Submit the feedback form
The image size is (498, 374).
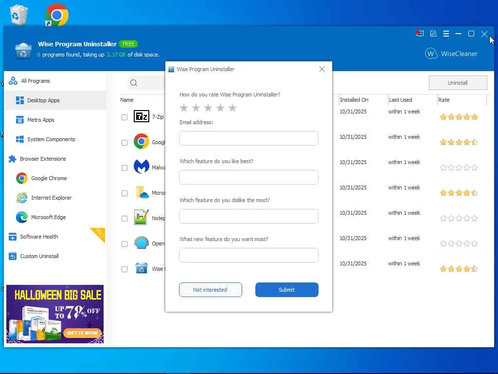click(287, 290)
